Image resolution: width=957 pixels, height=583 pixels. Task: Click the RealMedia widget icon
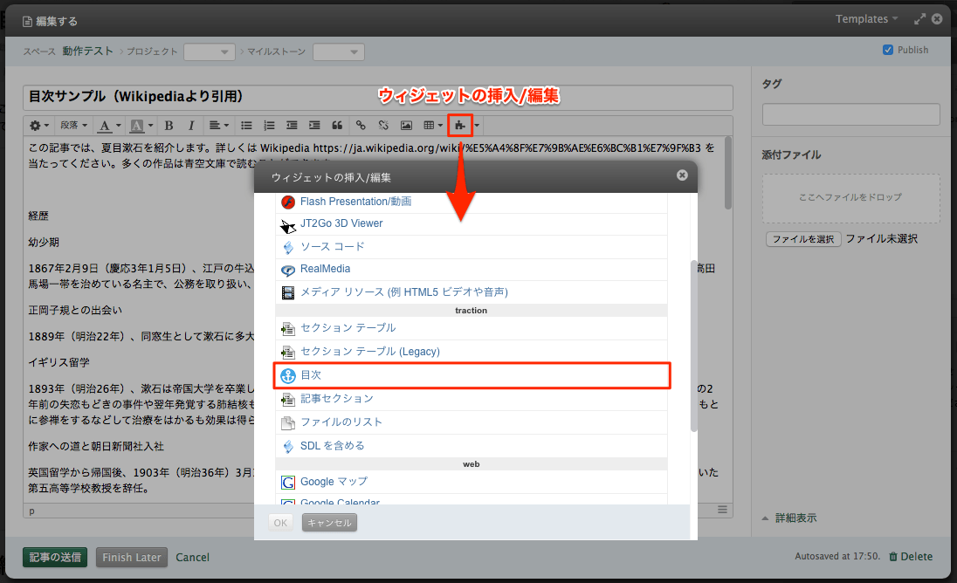tap(288, 270)
